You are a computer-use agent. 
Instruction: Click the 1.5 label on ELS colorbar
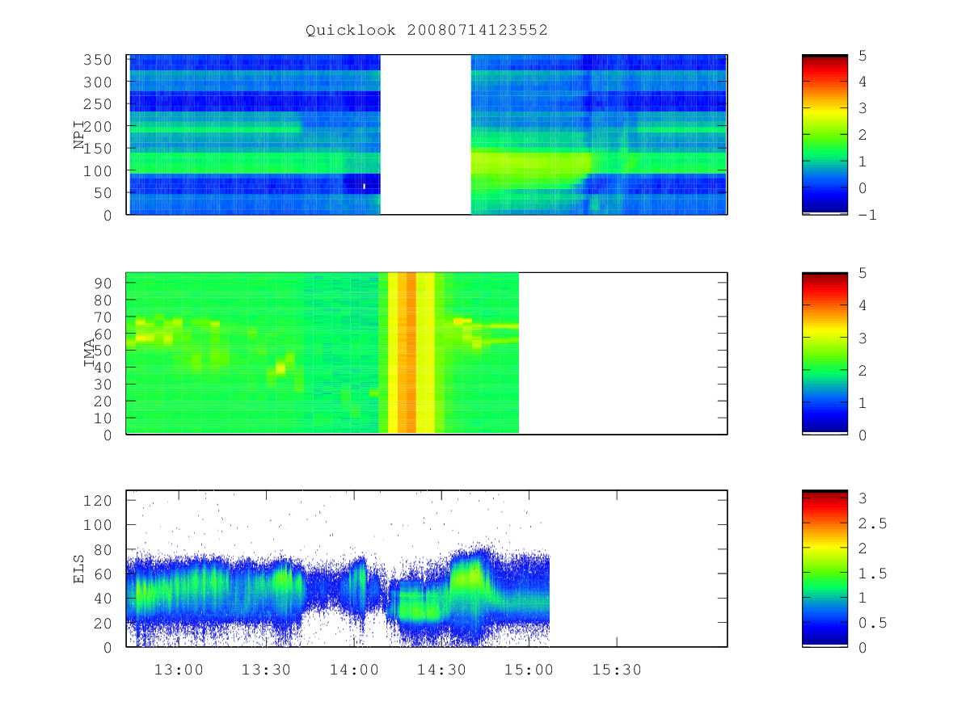pyautogui.click(x=871, y=574)
